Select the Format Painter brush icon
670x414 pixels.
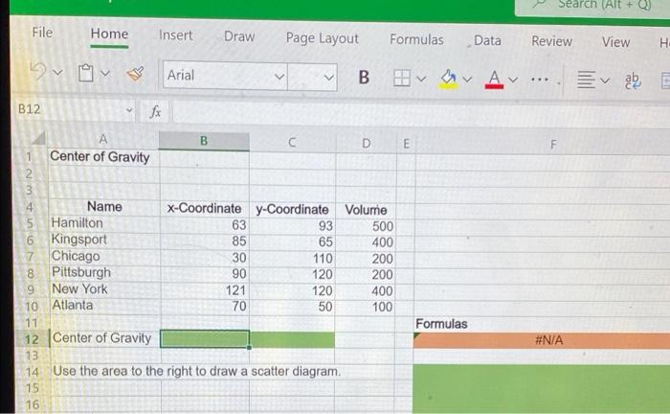(135, 74)
